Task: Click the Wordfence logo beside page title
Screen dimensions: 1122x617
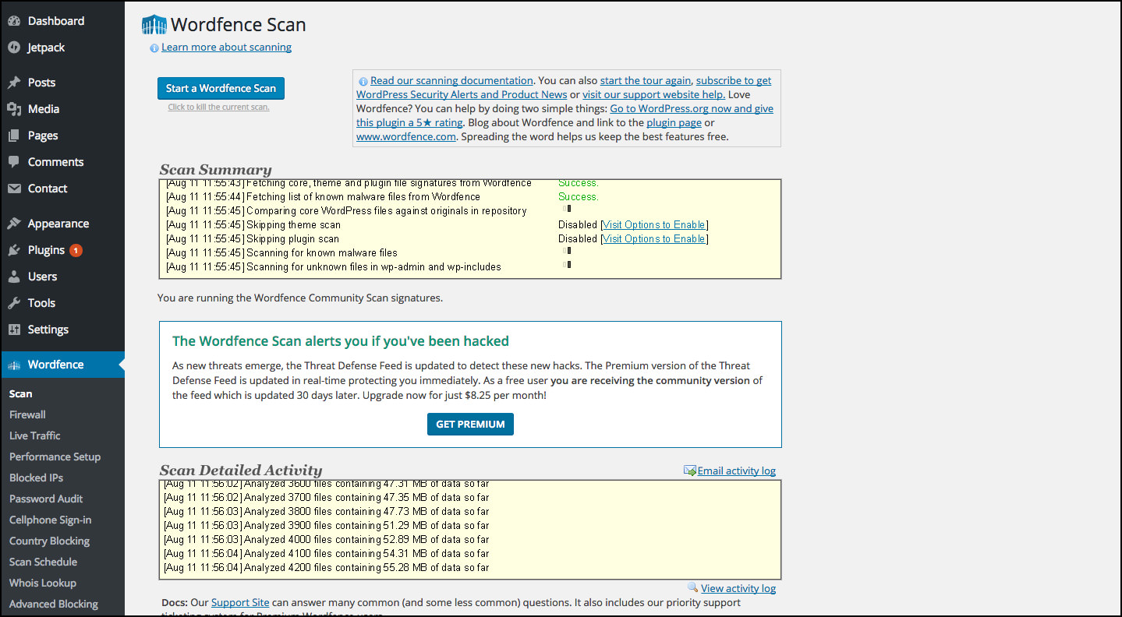Action: pyautogui.click(x=154, y=25)
